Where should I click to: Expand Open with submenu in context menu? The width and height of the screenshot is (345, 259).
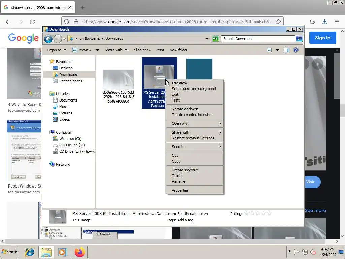(x=195, y=123)
